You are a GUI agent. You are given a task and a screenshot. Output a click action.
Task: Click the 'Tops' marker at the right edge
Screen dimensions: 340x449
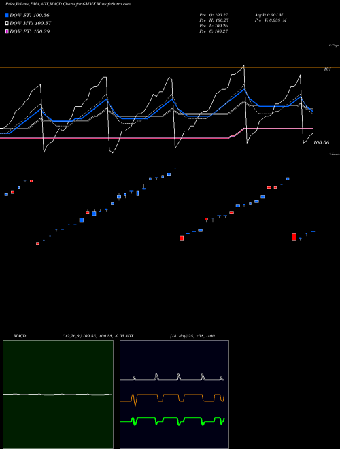click(334, 46)
